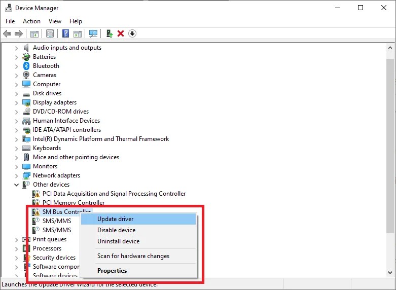Toggle the action pane toolbar icon
The height and width of the screenshot is (290, 396).
(78, 33)
